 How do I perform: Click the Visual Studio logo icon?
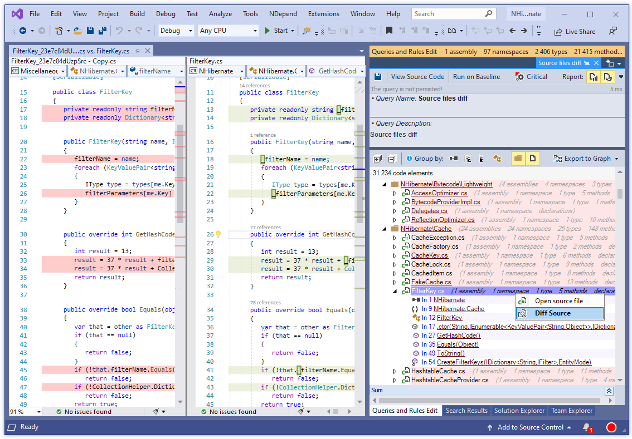(x=17, y=14)
